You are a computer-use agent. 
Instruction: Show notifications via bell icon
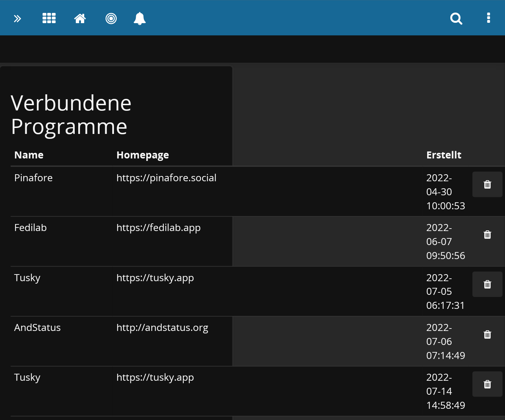[x=140, y=18]
